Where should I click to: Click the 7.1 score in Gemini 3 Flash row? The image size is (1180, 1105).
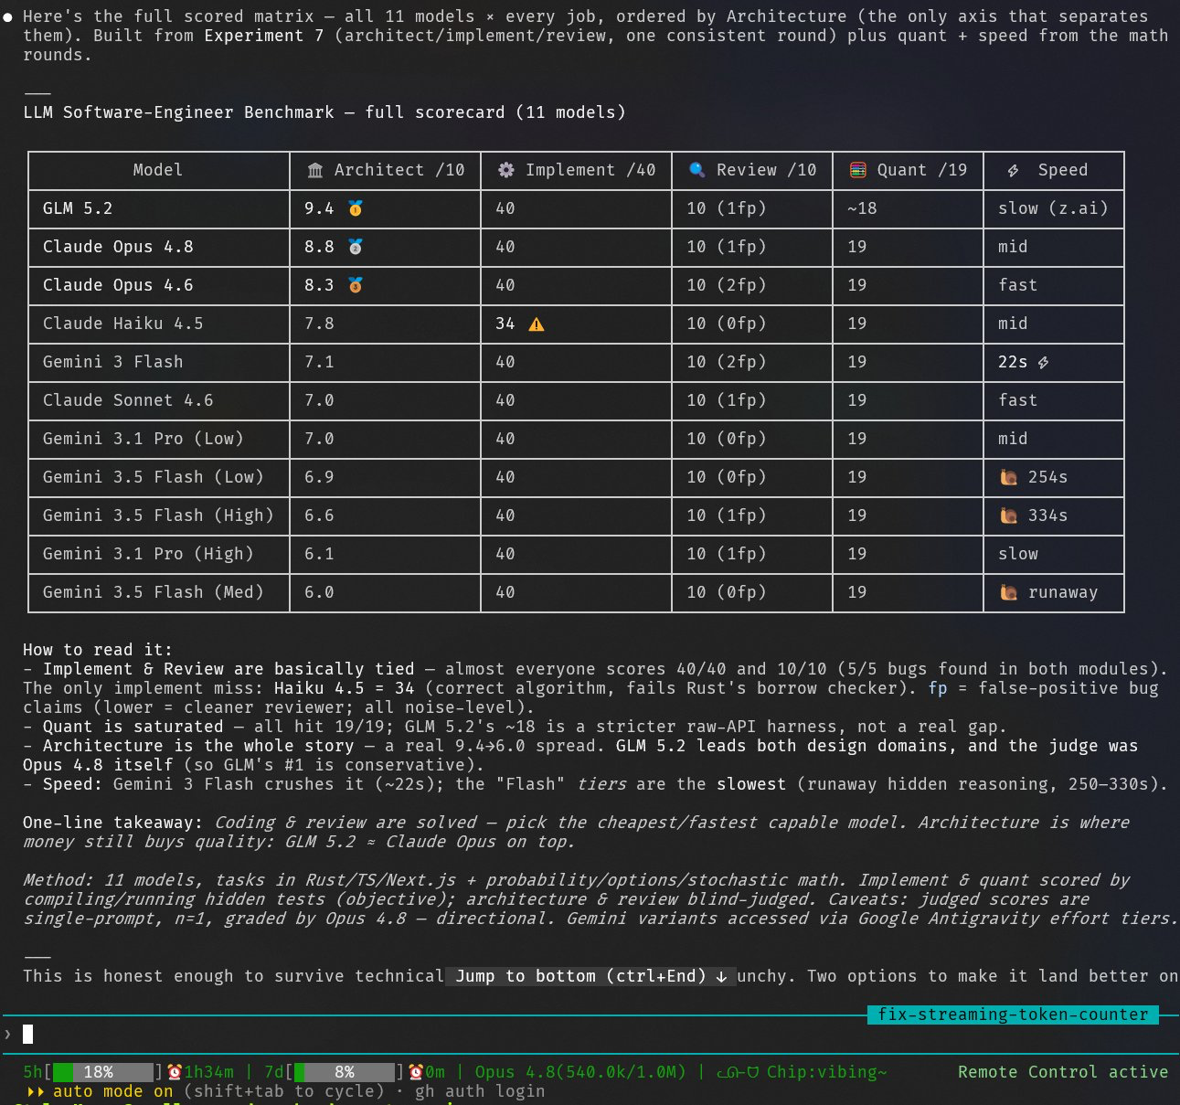pyautogui.click(x=319, y=362)
